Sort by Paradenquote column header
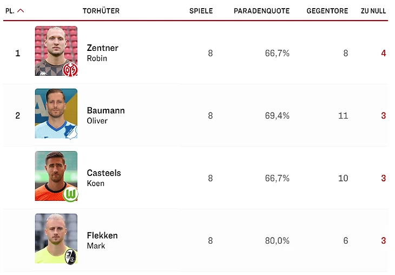This screenshot has height=275, width=395. (261, 11)
